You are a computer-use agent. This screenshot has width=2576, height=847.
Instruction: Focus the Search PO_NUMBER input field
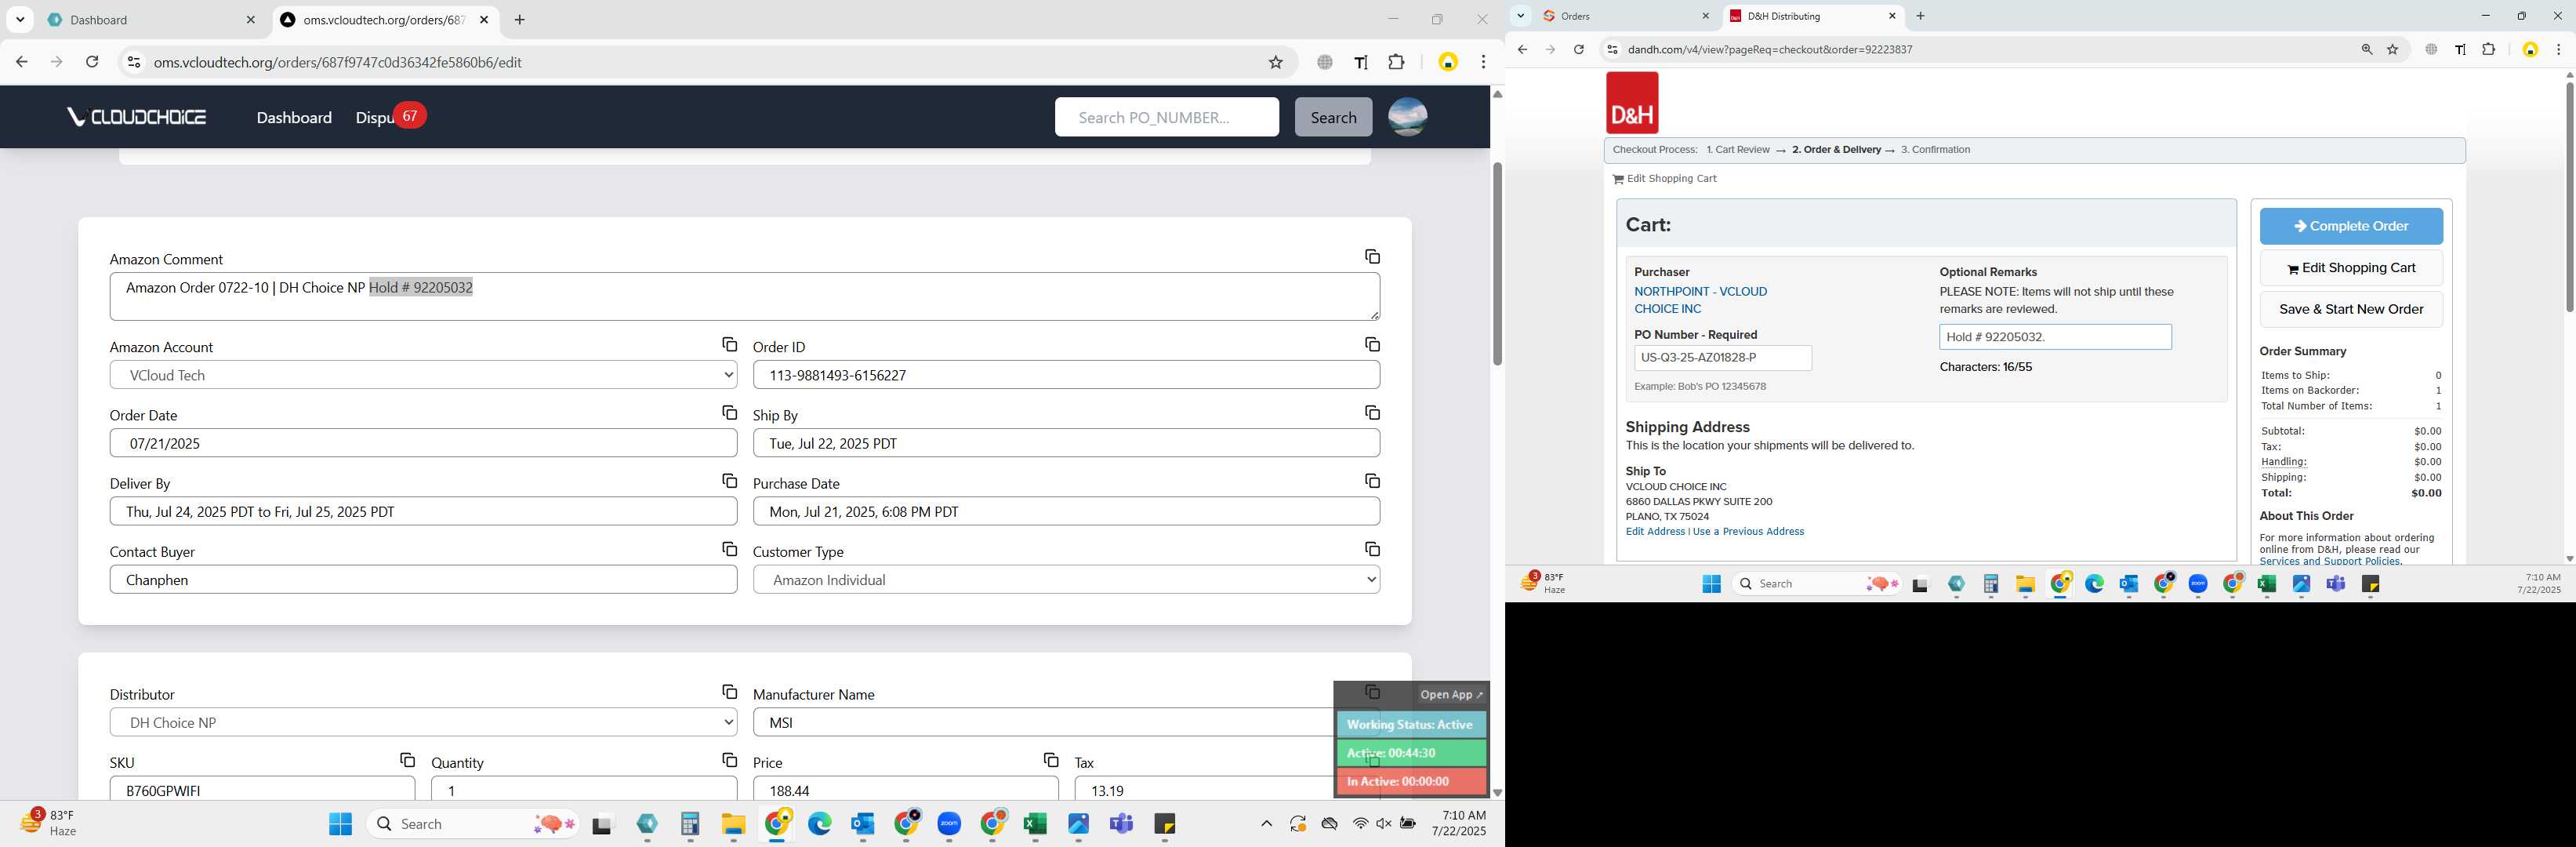1166,117
